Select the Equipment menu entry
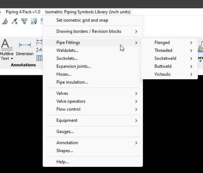Image resolution: width=203 pixels, height=173 pixels. tap(93, 121)
